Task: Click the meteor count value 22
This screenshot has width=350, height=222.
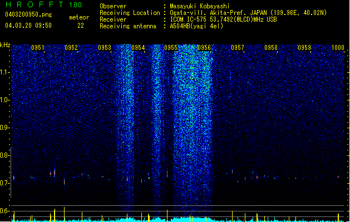Action: point(81,26)
